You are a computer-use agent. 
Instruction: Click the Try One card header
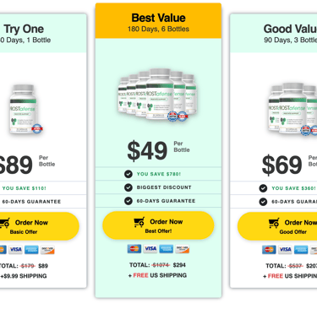click(43, 33)
